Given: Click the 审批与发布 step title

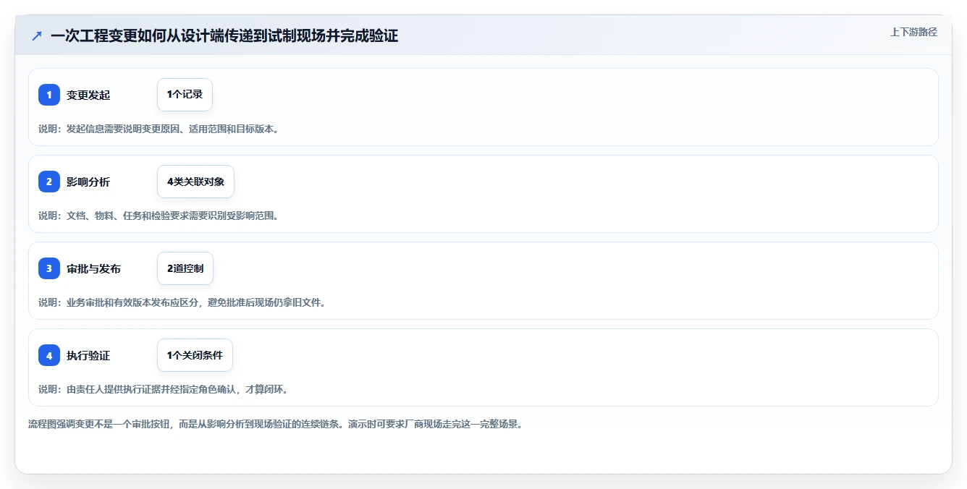Looking at the screenshot, I should [x=93, y=268].
